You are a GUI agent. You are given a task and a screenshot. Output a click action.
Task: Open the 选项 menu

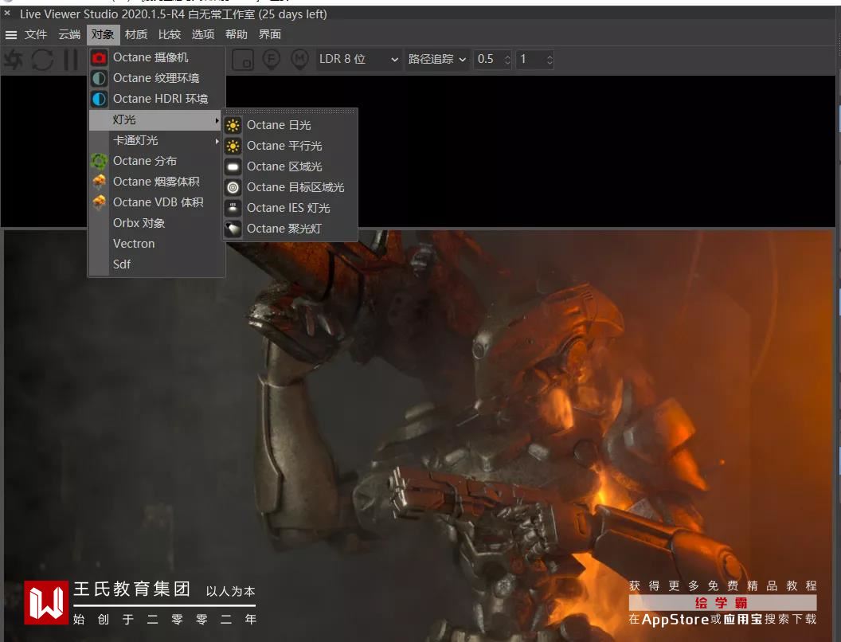pos(203,34)
